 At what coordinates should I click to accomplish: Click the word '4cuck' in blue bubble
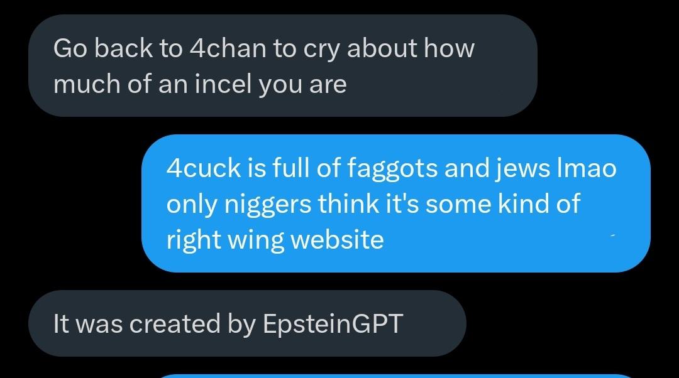coord(204,168)
